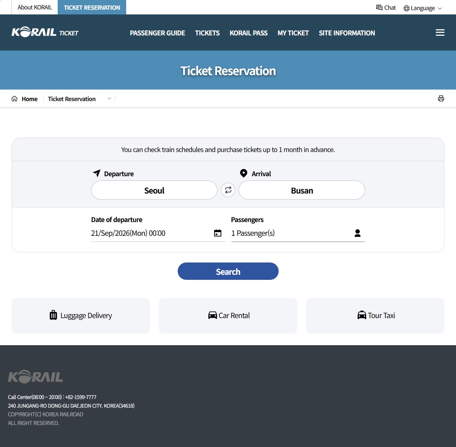Open the TICKETS menu
Image resolution: width=456 pixels, height=447 pixels.
tap(207, 33)
